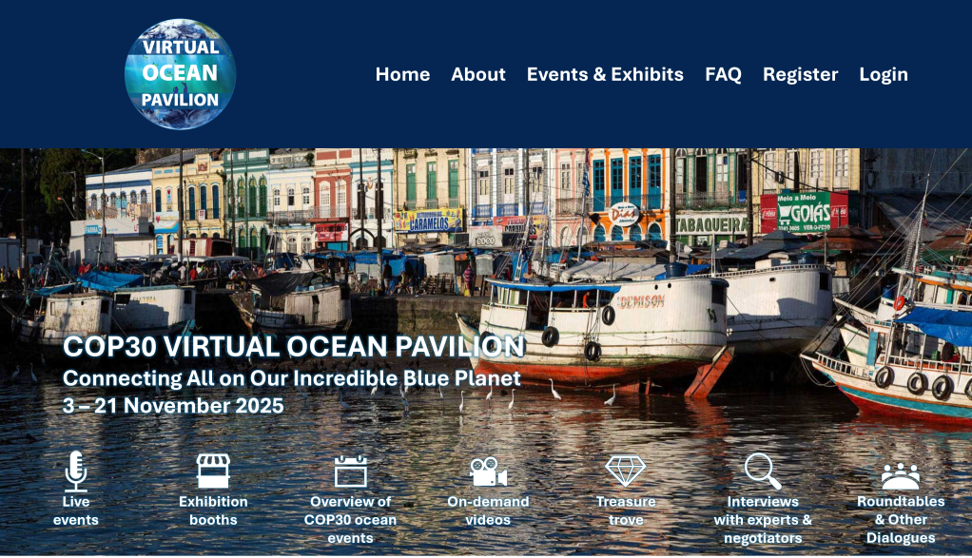Screen dimensions: 972x558
Task: Click the Virtual Ocean Pavilion globe logo
Action: point(180,74)
